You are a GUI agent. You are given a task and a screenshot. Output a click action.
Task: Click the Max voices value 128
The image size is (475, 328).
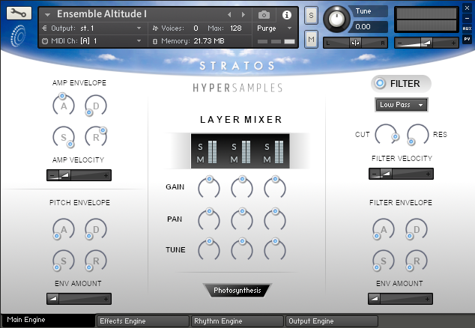(236, 28)
